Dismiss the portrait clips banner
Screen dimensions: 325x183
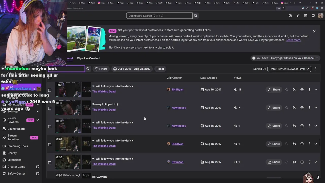point(314,31)
